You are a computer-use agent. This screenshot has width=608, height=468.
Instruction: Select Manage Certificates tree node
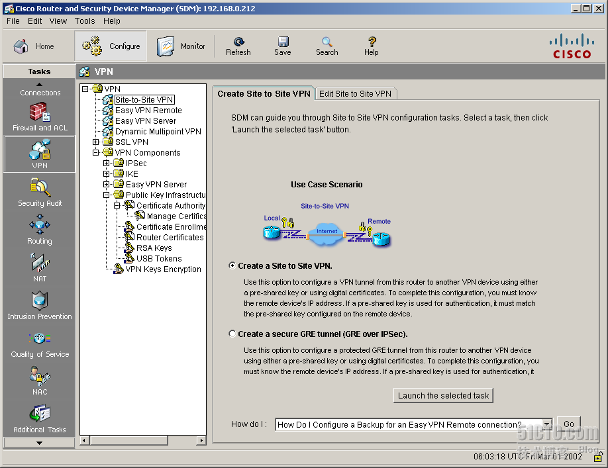click(x=176, y=216)
